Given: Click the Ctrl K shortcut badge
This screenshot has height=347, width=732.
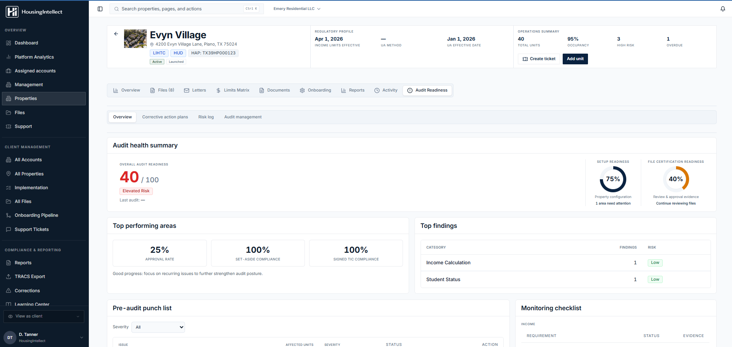Looking at the screenshot, I should click(x=251, y=9).
